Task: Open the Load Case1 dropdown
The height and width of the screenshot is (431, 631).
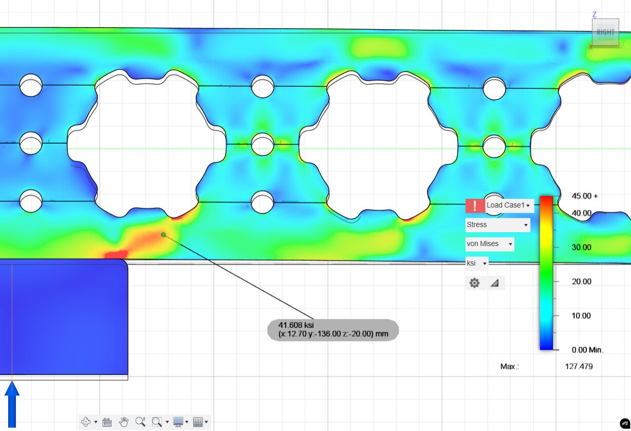Action: [509, 205]
